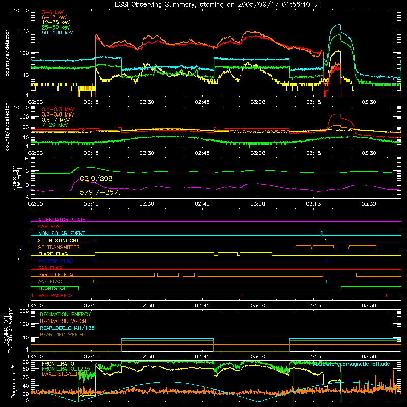
Task: Click the BAD_PACKETS red tick near 03:35
Action: tap(387, 295)
